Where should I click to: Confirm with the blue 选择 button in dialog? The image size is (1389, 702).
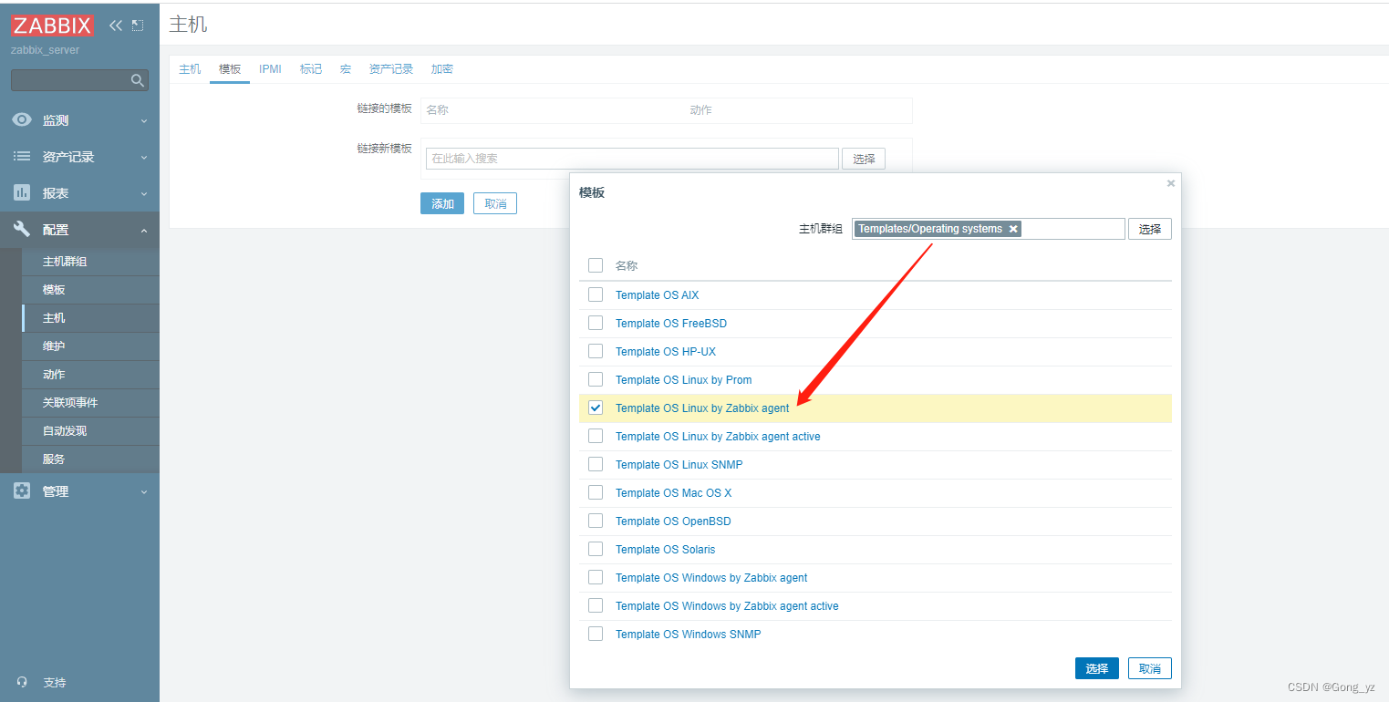point(1097,668)
